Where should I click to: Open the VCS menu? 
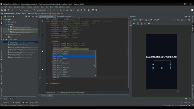pyautogui.click(x=56, y=7)
